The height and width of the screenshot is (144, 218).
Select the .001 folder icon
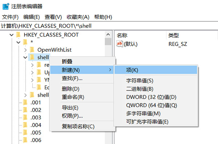pos(25,102)
